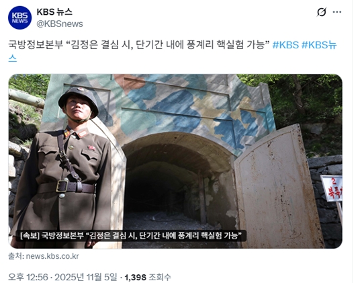This screenshot has width=360, height=283.
Task: Click the tweet headline text about 풍계리 핵실험
Action: (x=139, y=44)
